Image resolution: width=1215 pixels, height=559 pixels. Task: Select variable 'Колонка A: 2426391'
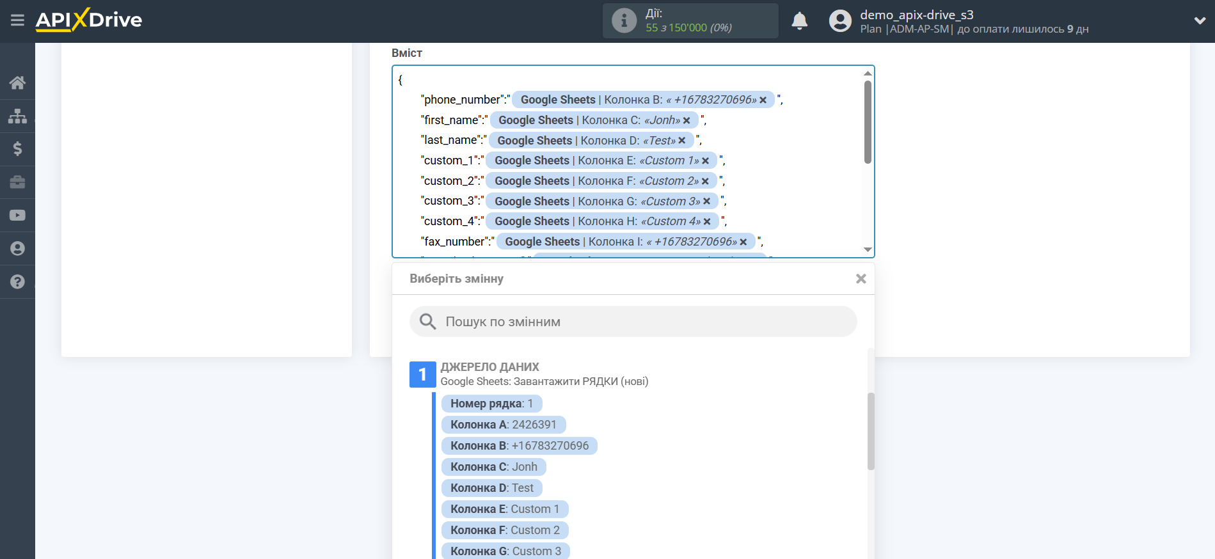504,425
